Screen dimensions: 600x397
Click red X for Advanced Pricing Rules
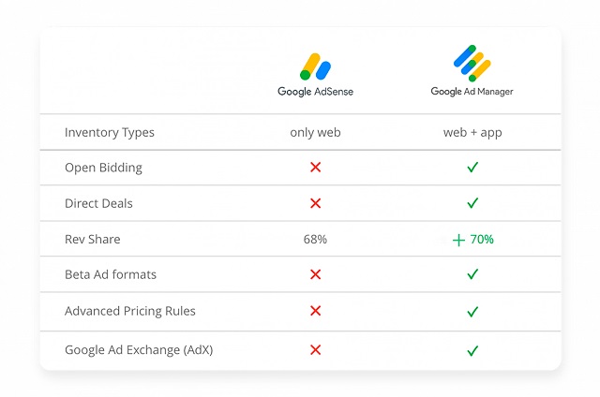coord(315,311)
